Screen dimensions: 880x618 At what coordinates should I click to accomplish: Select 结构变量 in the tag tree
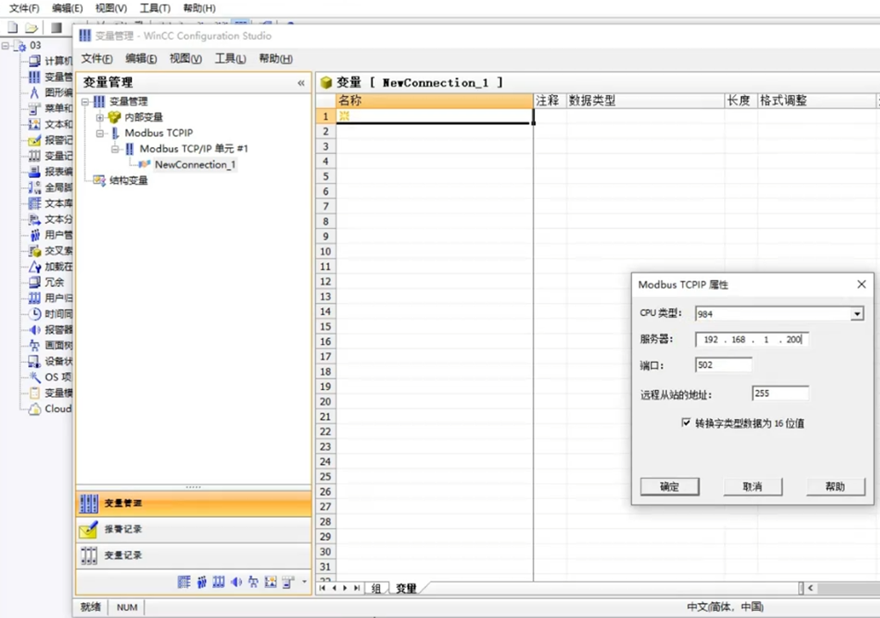pos(128,180)
